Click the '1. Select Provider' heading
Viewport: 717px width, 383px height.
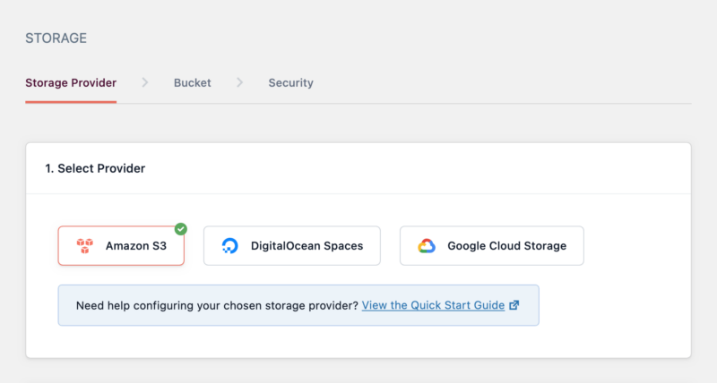[x=95, y=168]
